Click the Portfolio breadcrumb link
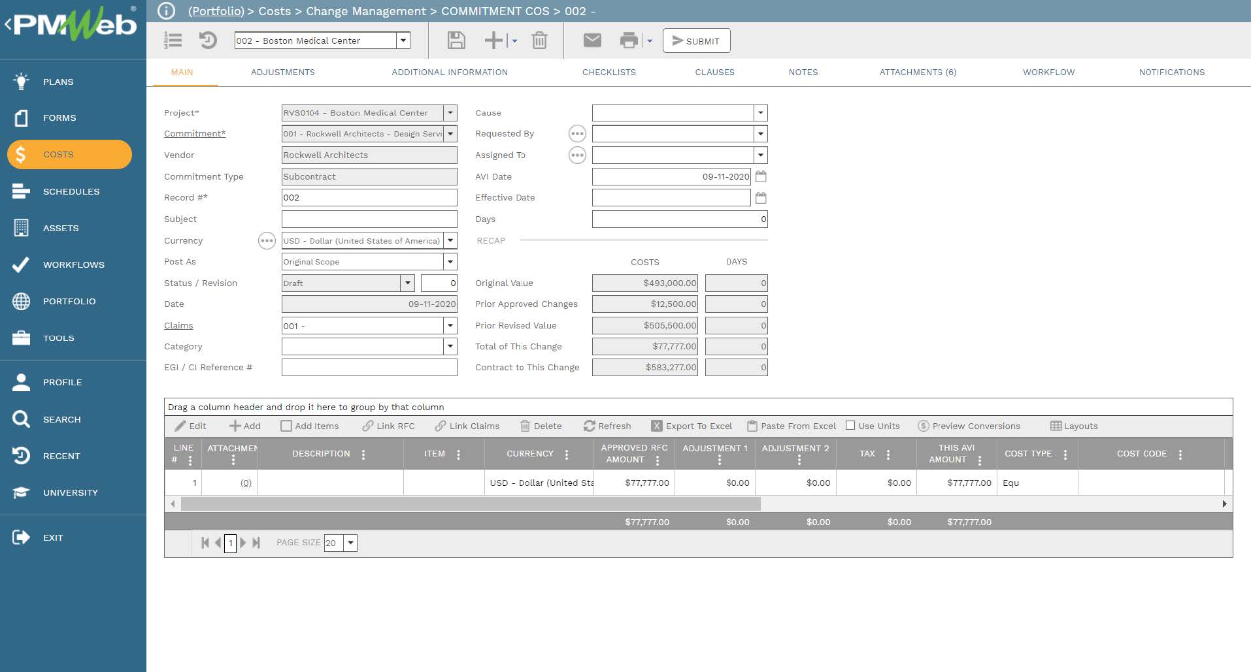This screenshot has width=1251, height=672. [216, 11]
